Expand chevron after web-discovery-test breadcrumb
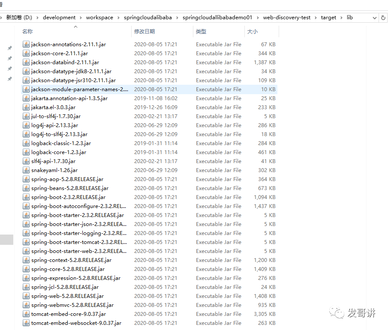The height and width of the screenshot is (330, 388). click(x=316, y=18)
